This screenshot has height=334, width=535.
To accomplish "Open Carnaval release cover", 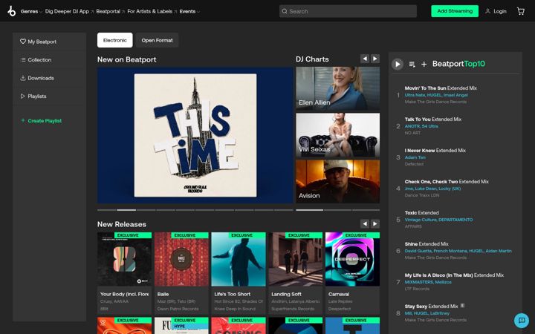I will (352, 259).
